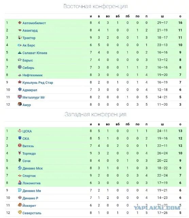Viewport: 189px width, 218px height.
Task: Click the Салават Юлаев logo icon
Action: (x=20, y=52)
